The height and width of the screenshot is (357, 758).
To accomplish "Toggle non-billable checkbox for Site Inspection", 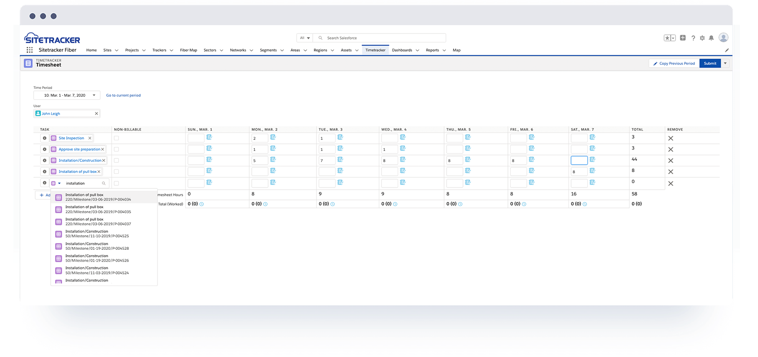I will click(116, 138).
